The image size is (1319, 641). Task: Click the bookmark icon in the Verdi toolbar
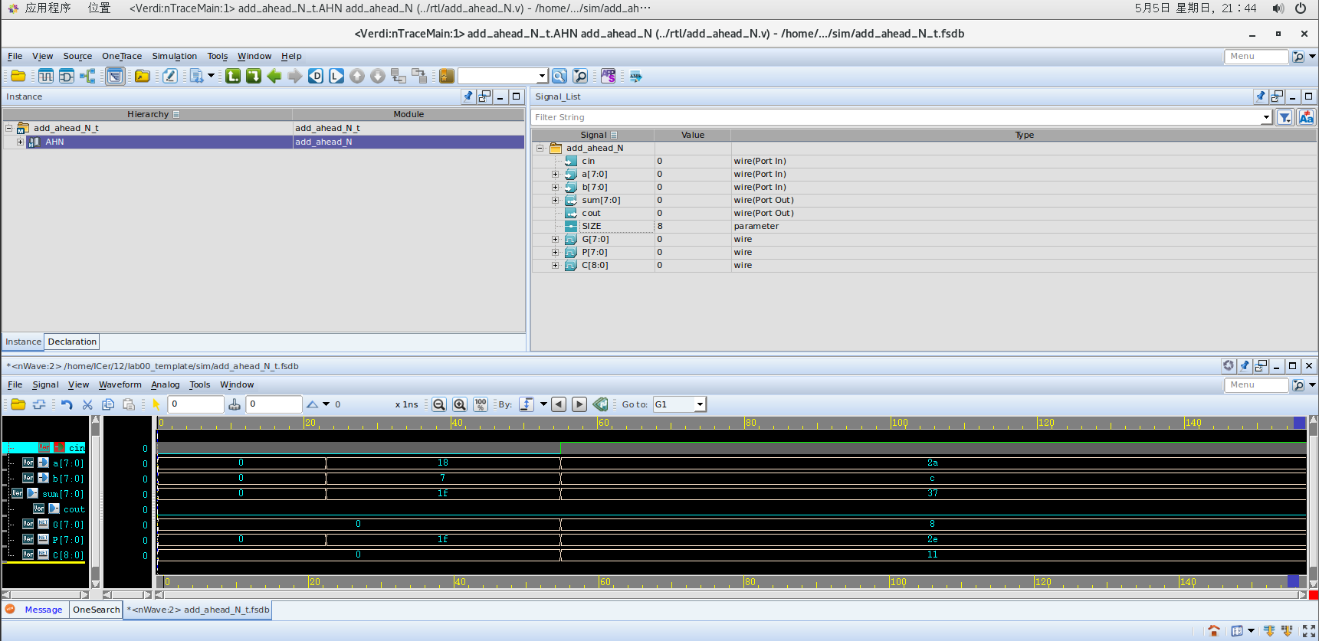(x=447, y=76)
